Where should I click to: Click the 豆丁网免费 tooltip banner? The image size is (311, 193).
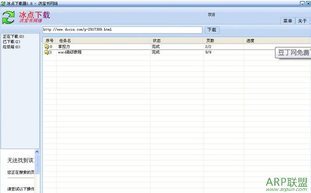point(293,53)
